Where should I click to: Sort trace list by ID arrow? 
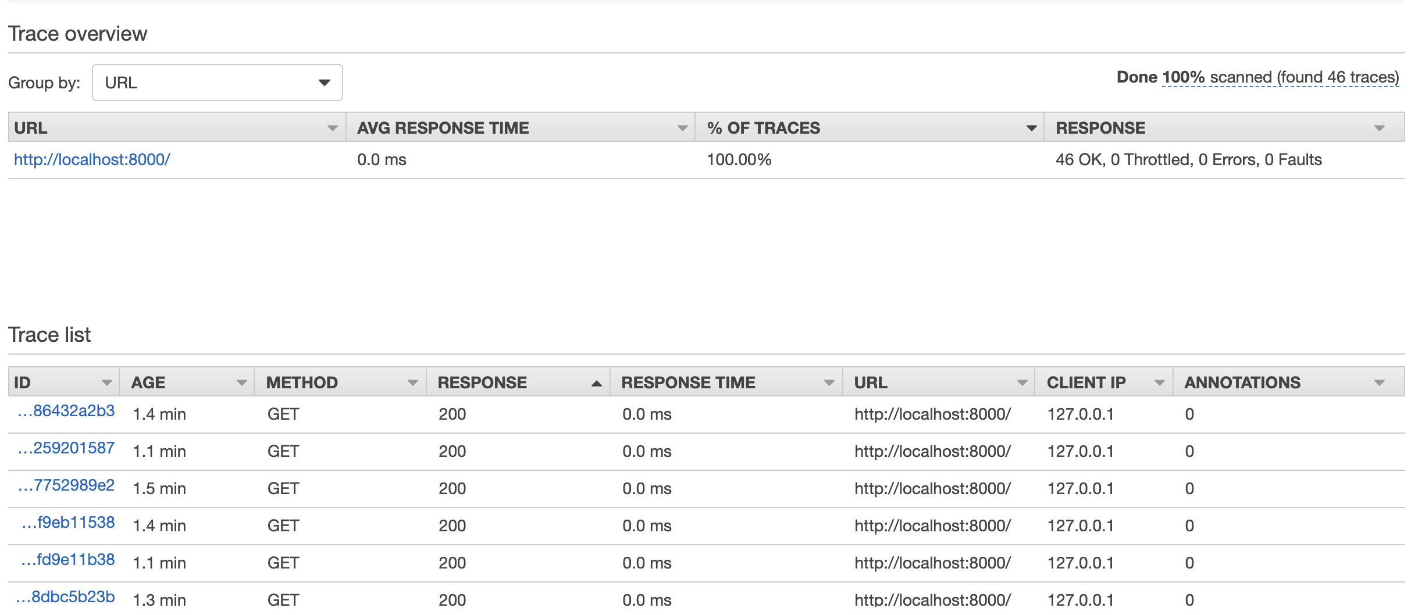[x=106, y=382]
